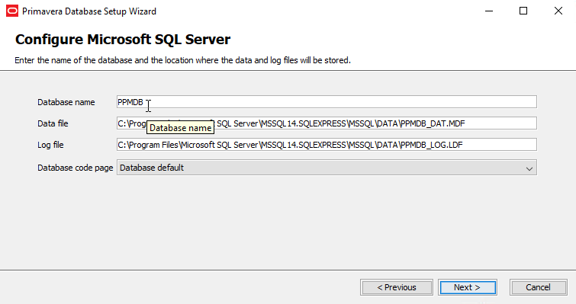Maximize the Setup Wizard window

[523, 11]
